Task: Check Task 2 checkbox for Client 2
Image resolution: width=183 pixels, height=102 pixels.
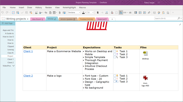Action: pyautogui.click(x=115, y=79)
